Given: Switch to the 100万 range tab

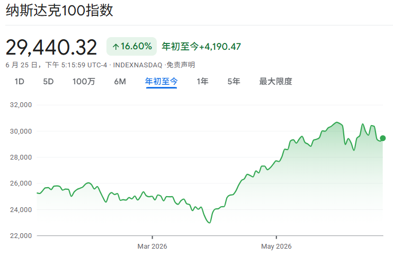Looking at the screenshot, I should [84, 82].
